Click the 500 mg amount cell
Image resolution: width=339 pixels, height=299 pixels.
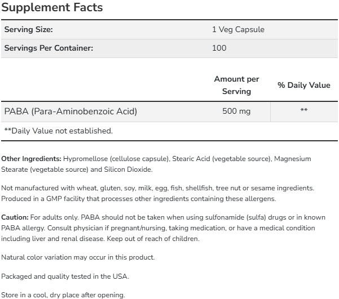click(237, 111)
